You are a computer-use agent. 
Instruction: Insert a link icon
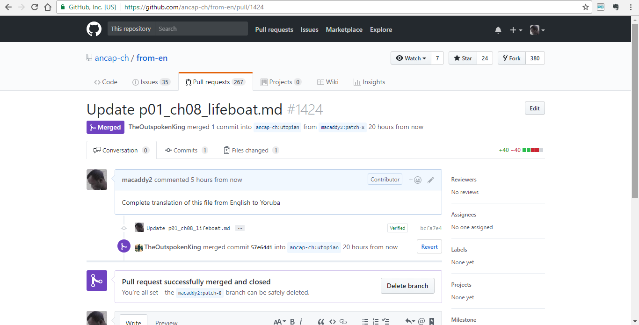coord(343,322)
